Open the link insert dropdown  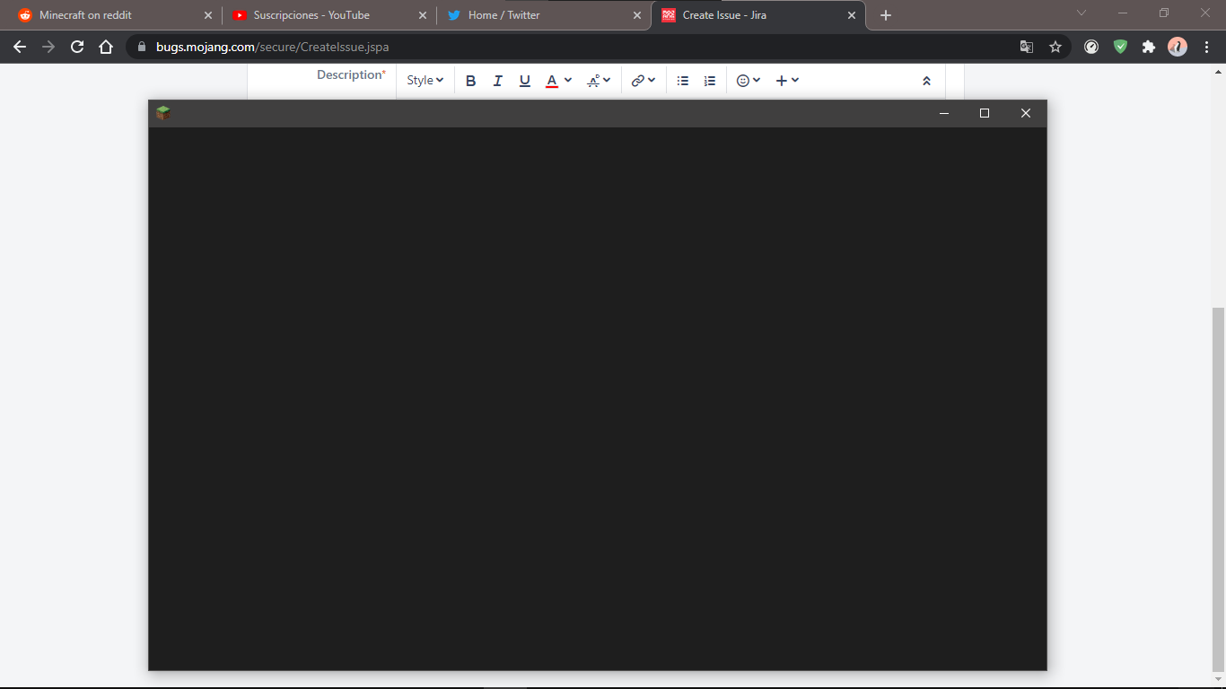pos(643,81)
